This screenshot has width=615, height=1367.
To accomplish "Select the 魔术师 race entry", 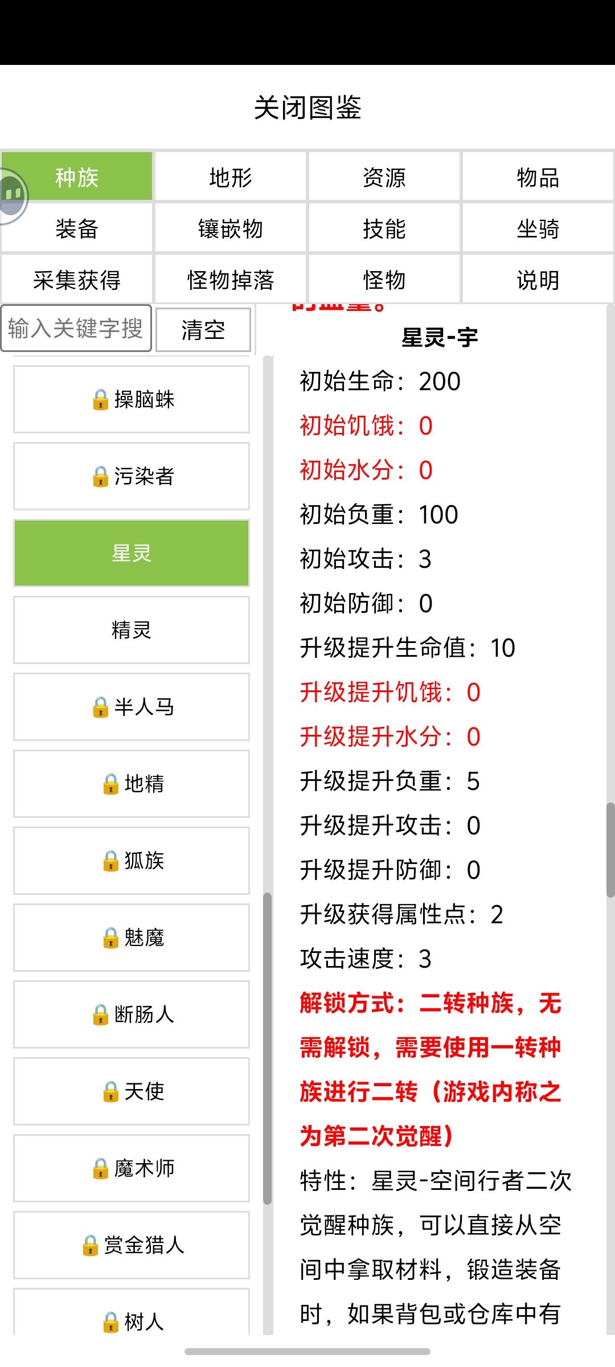I will pyautogui.click(x=132, y=1168).
